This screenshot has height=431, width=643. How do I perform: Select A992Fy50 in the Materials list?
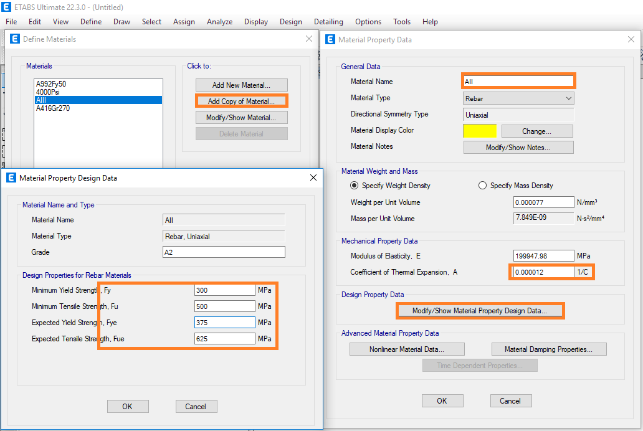point(98,83)
